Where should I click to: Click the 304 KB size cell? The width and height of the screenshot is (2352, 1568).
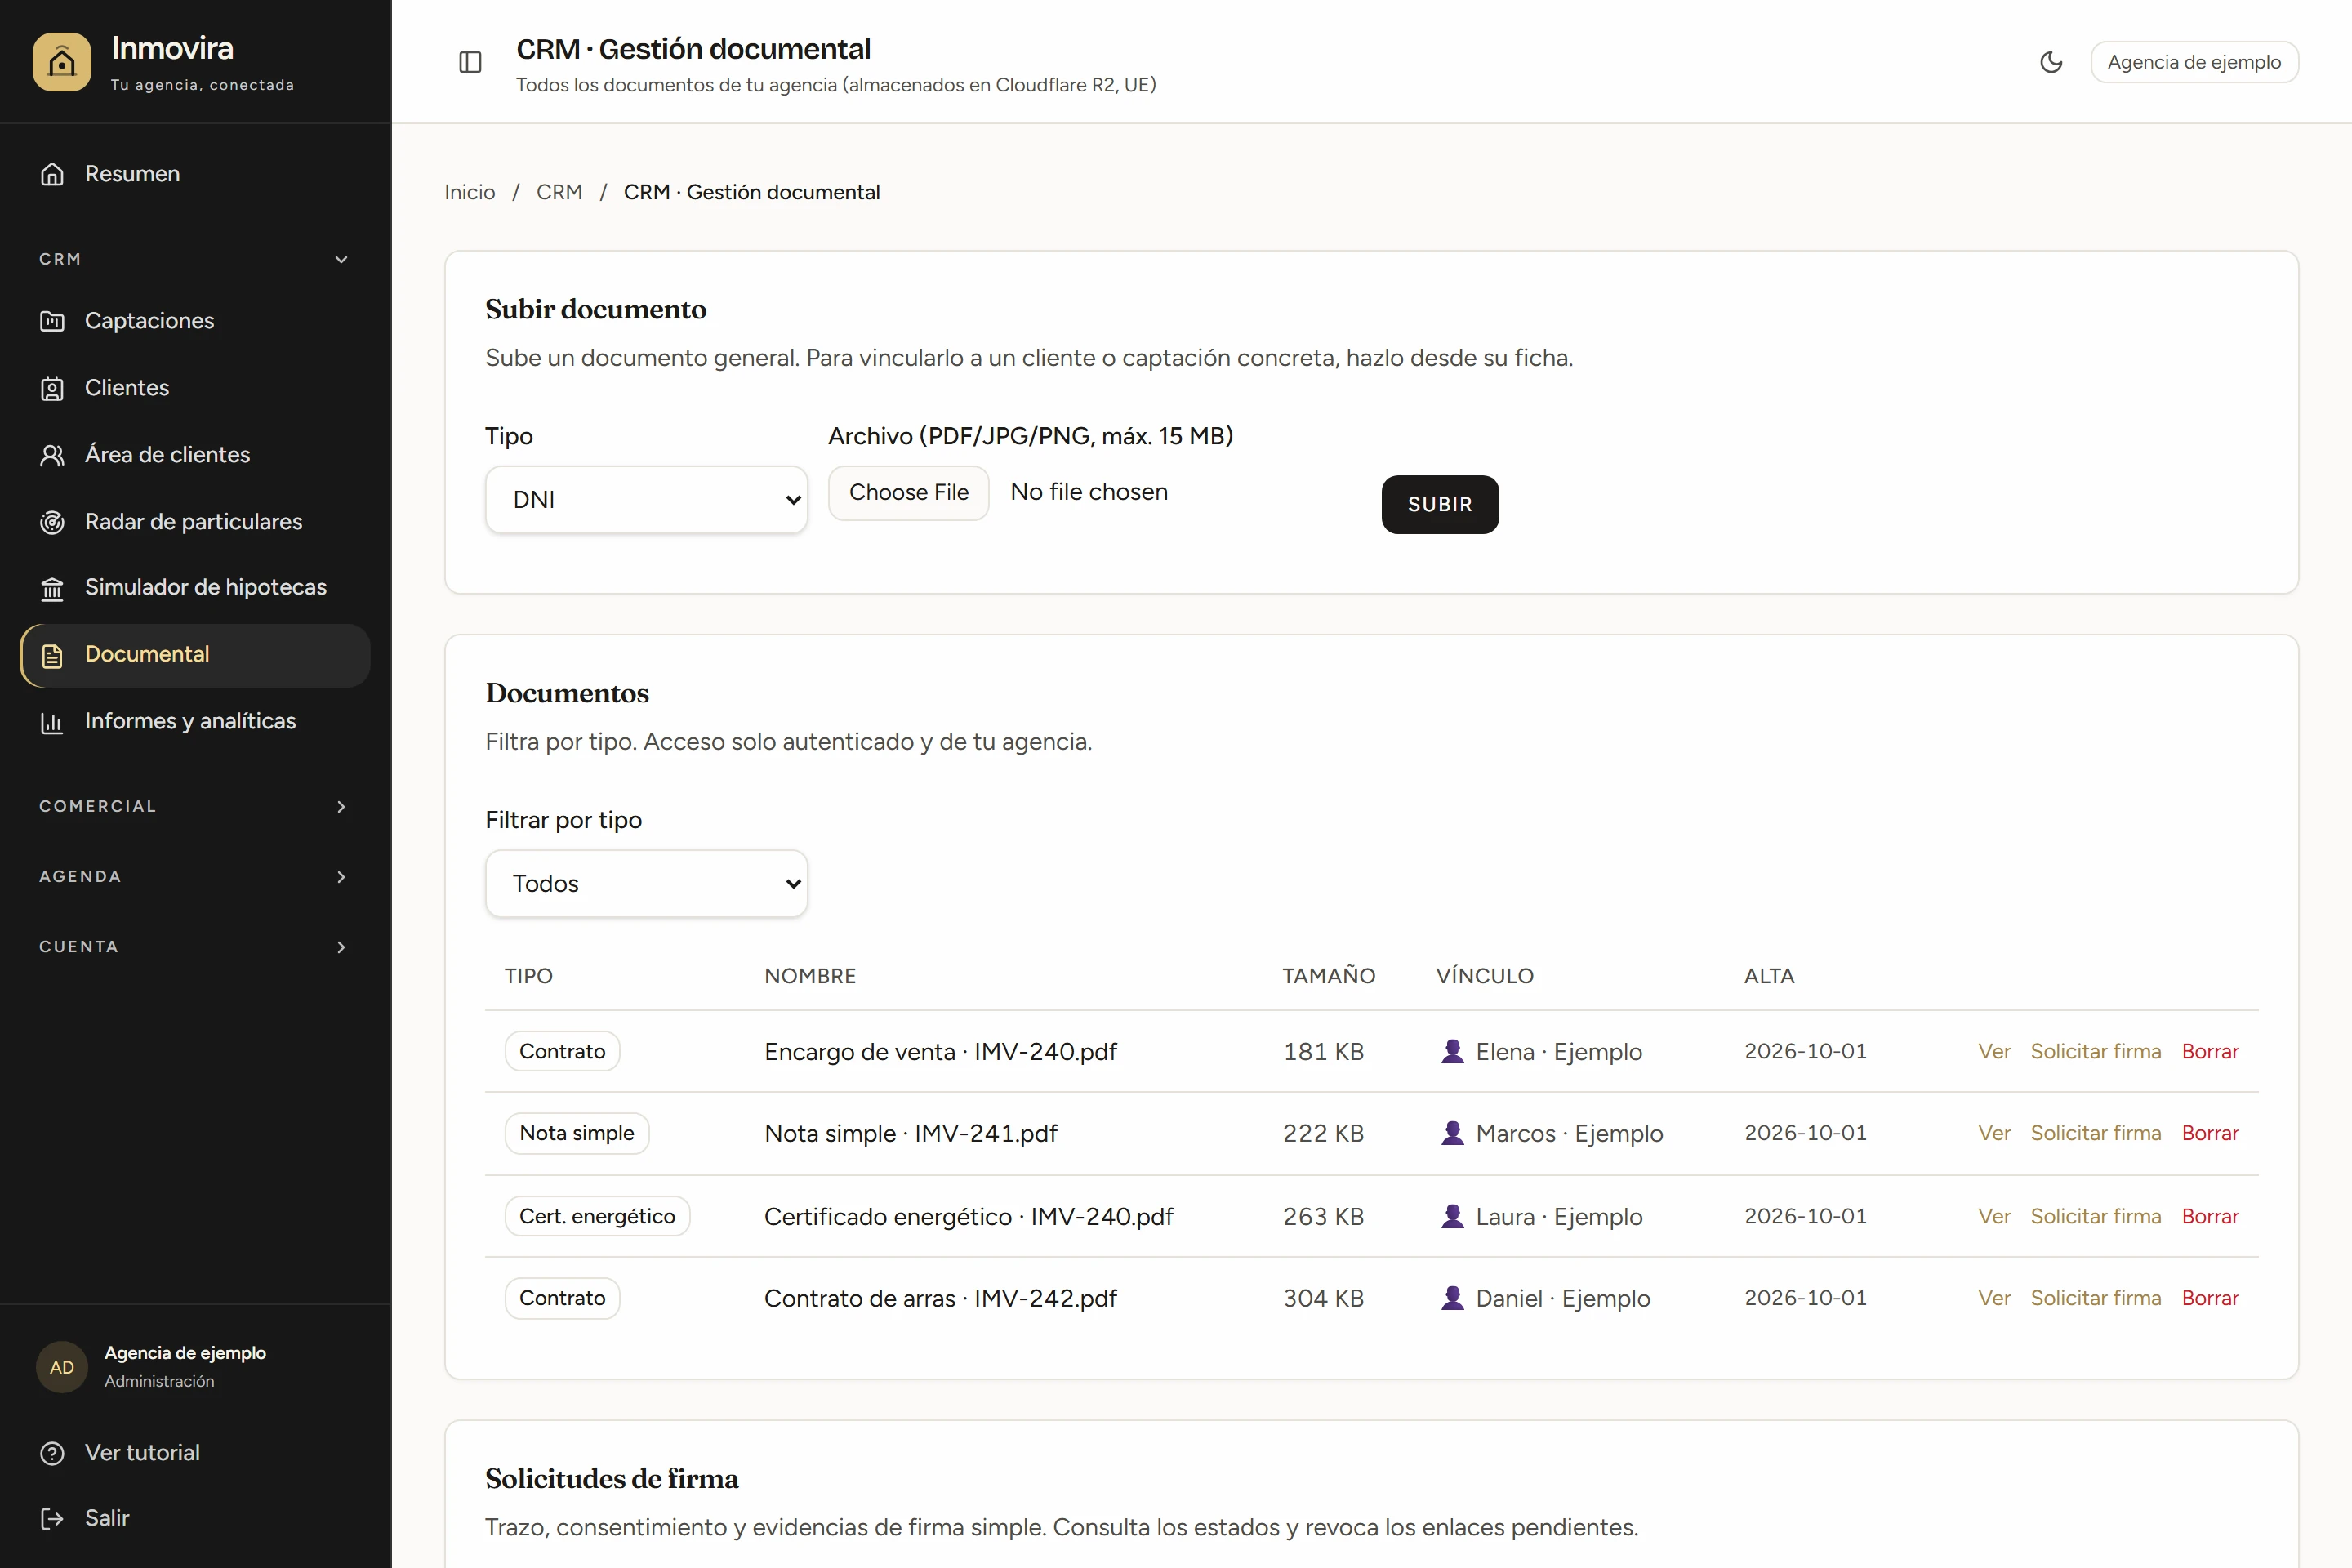(1324, 1298)
